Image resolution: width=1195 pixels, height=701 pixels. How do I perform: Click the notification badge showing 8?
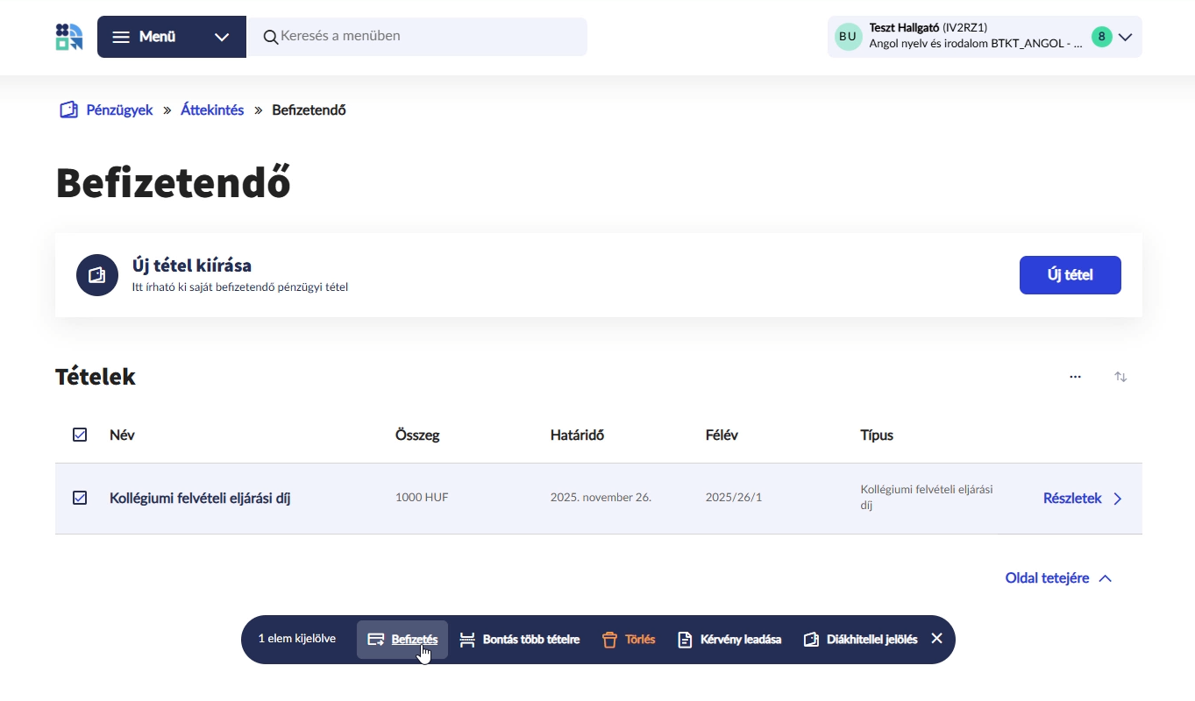pos(1101,37)
